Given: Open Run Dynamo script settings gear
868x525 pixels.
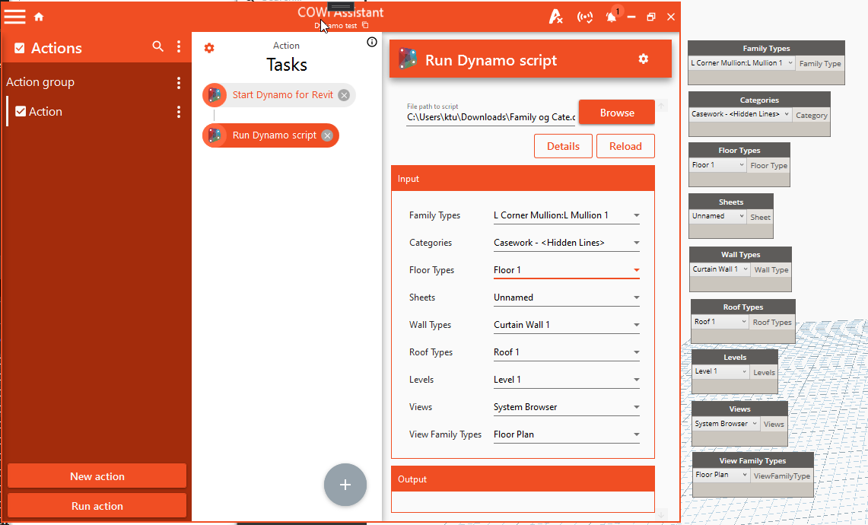Looking at the screenshot, I should point(644,59).
